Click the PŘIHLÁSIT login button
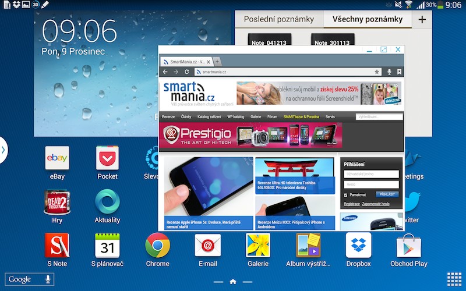The height and width of the screenshot is (291, 466). coord(387,194)
